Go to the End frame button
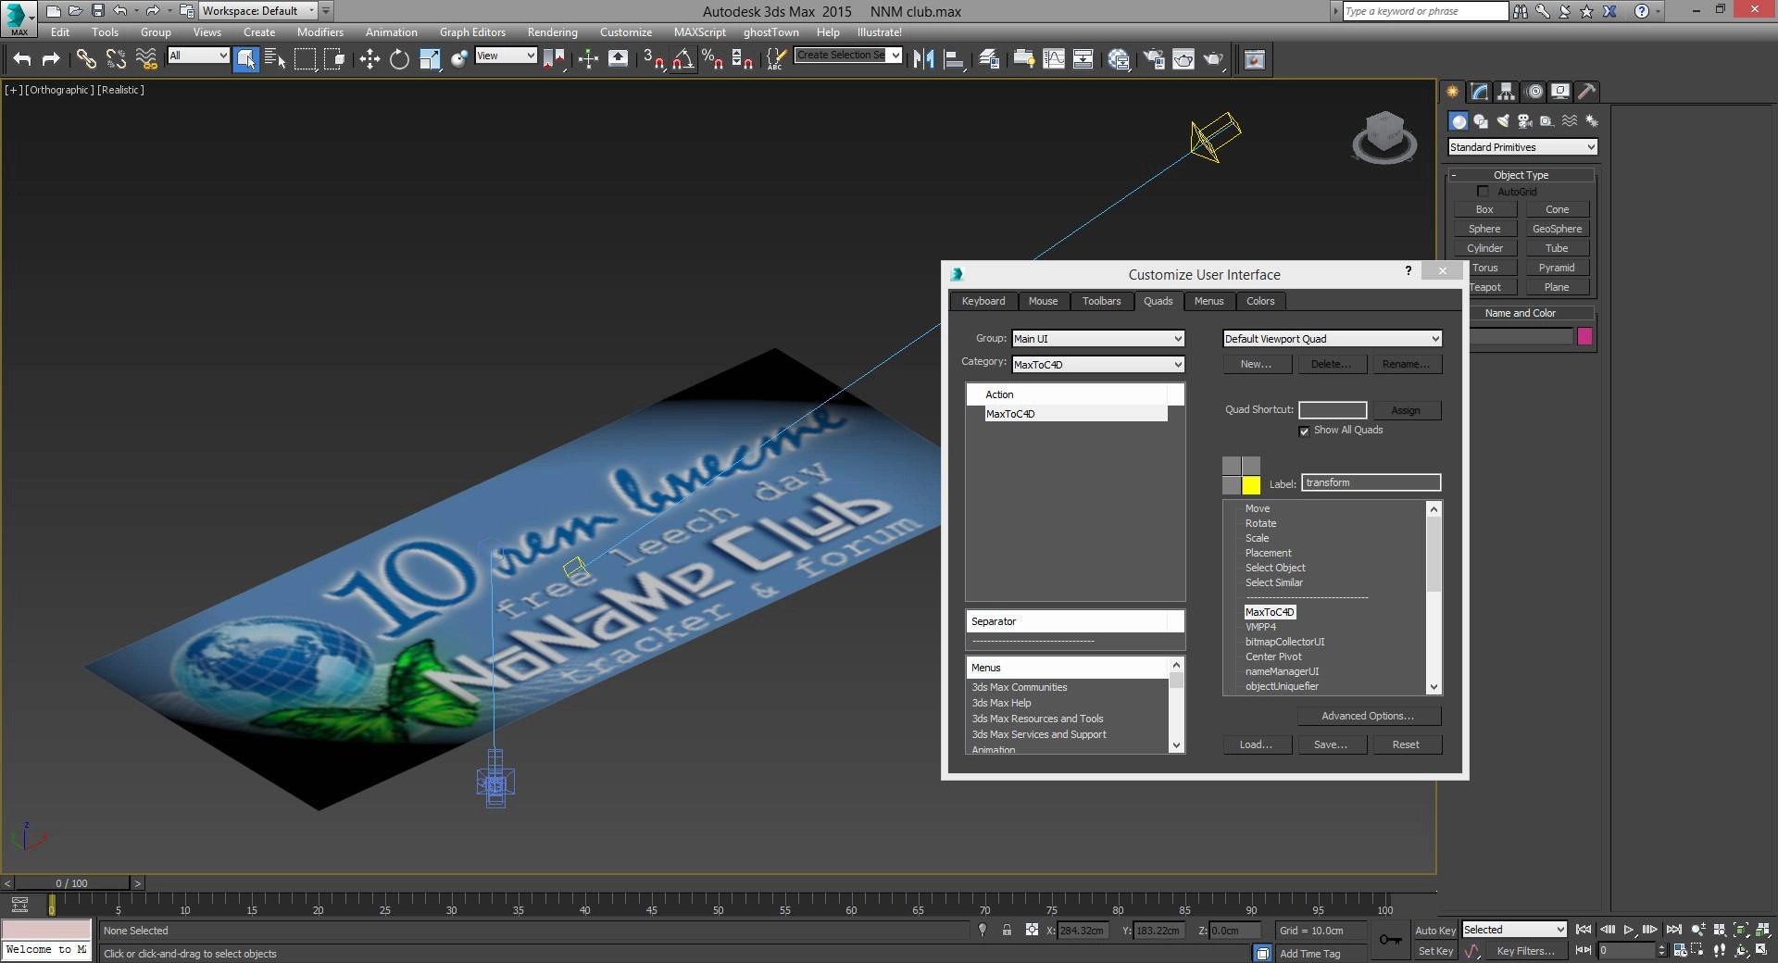Image resolution: width=1778 pixels, height=963 pixels. [1674, 930]
